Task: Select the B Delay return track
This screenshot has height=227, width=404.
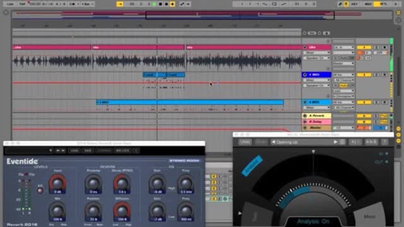Action: [317, 122]
